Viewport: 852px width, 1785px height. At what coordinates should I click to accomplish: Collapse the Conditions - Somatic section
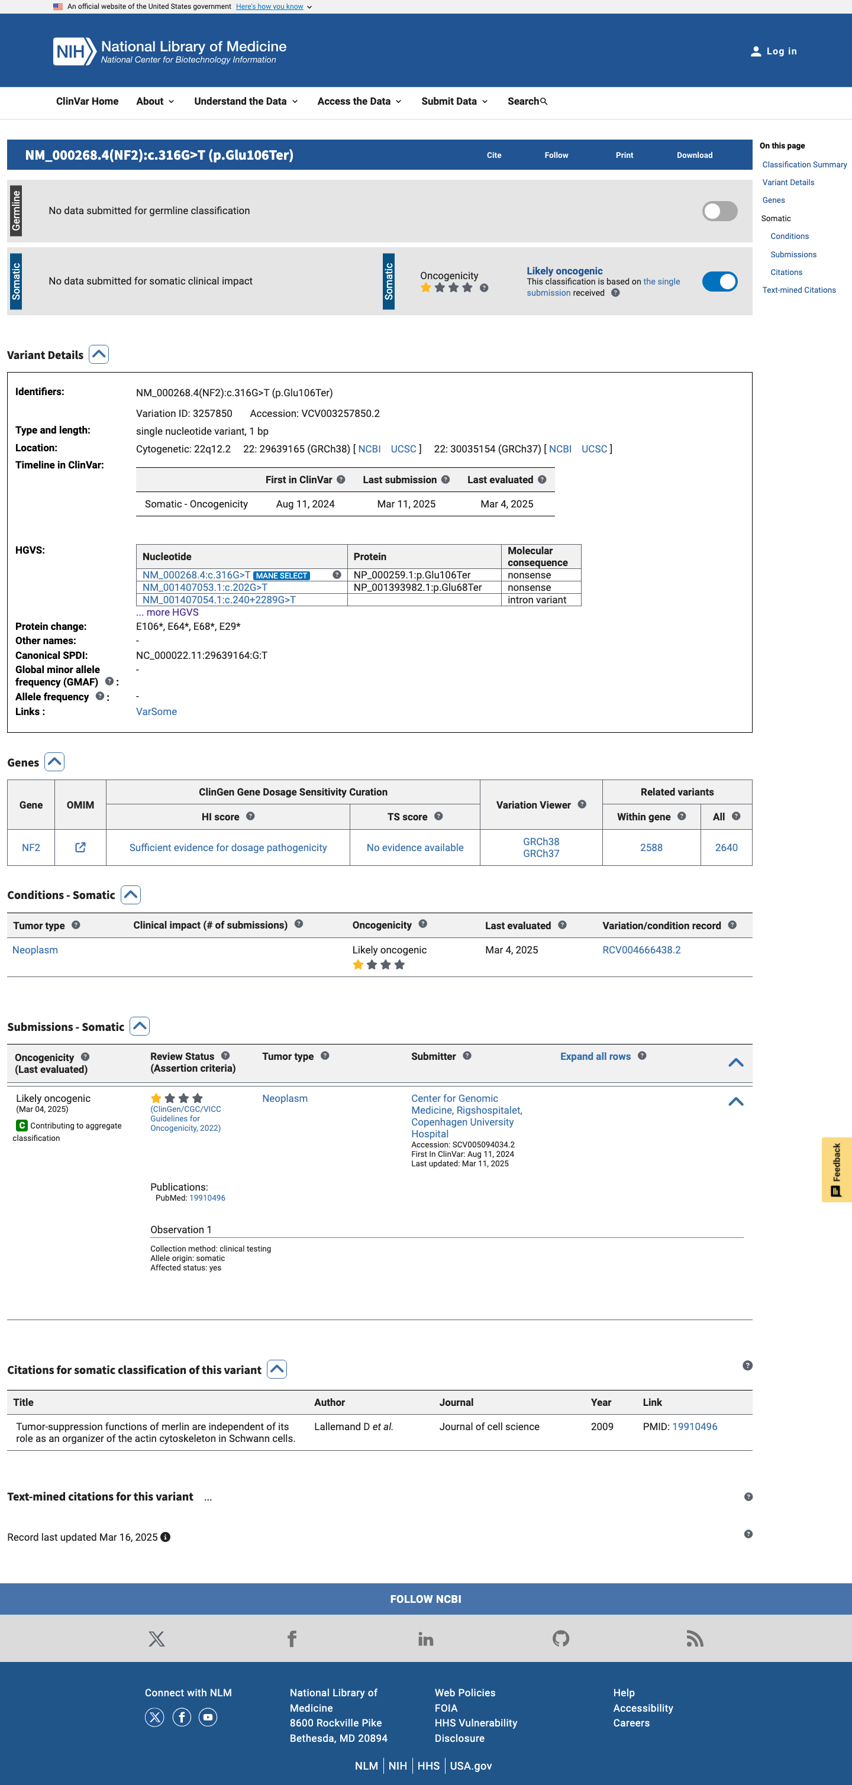click(131, 895)
